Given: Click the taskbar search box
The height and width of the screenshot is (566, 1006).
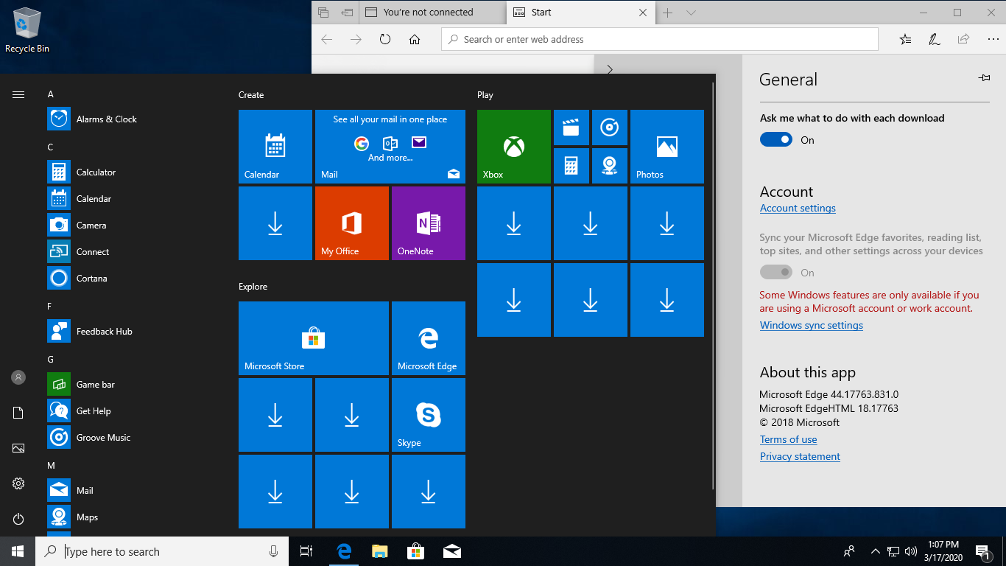Looking at the screenshot, I should tap(163, 551).
